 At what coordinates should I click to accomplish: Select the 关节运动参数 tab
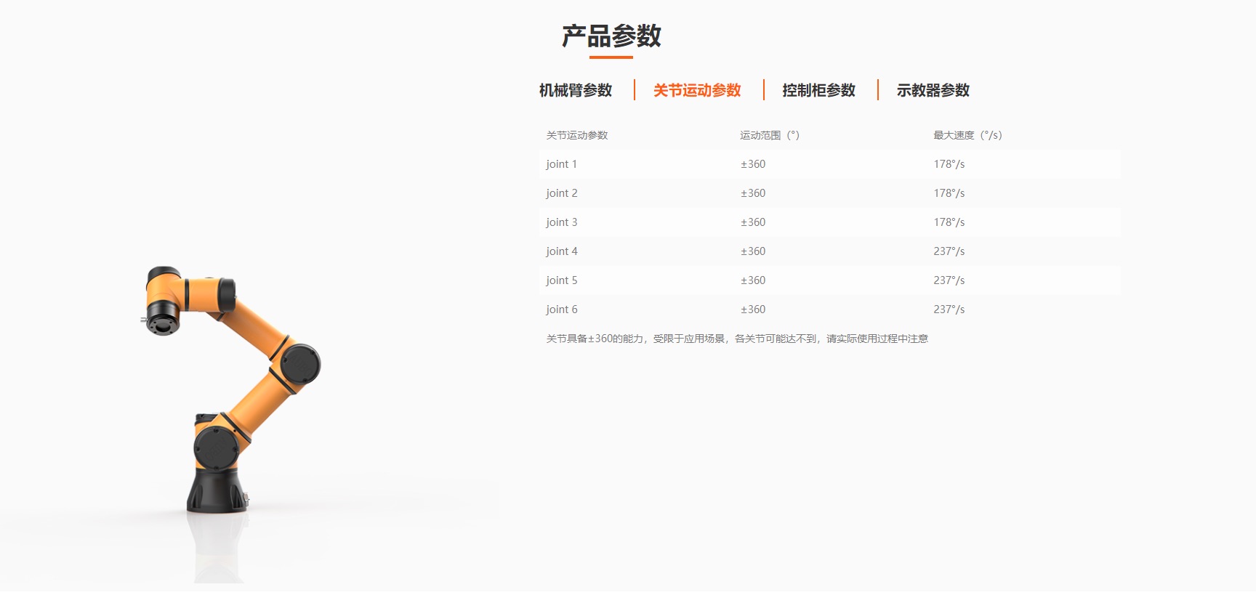point(696,90)
